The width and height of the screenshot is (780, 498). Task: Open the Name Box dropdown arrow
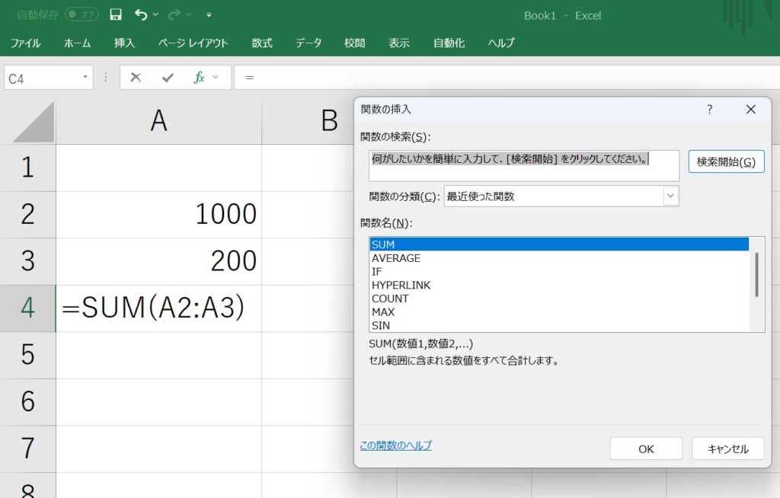coord(85,78)
